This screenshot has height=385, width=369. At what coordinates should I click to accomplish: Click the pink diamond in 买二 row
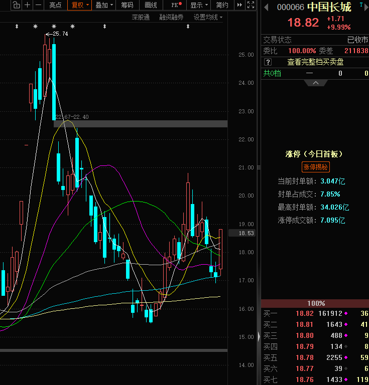click(x=346, y=324)
